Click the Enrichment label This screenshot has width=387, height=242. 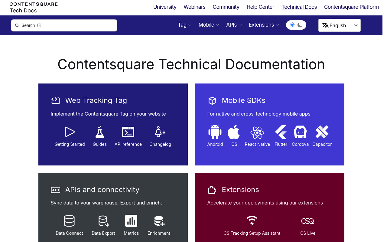159,233
